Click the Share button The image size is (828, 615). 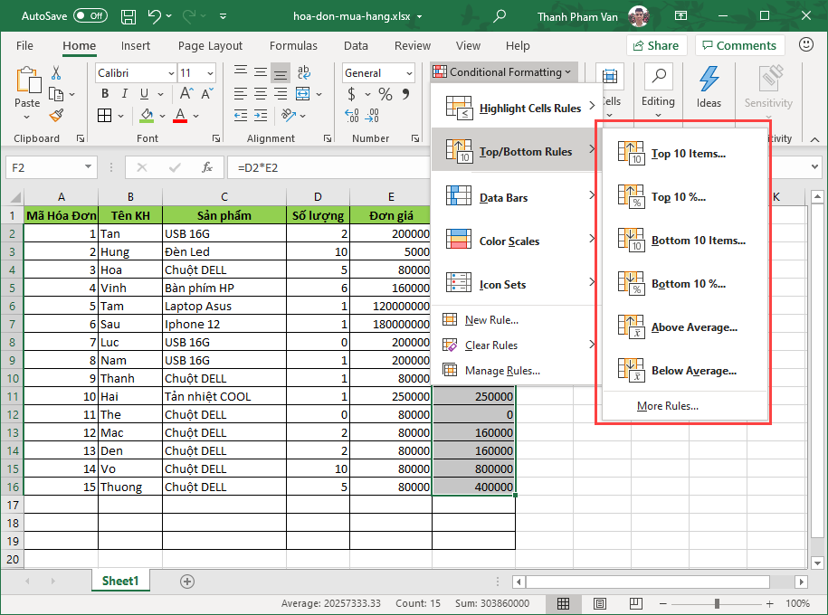tap(656, 45)
